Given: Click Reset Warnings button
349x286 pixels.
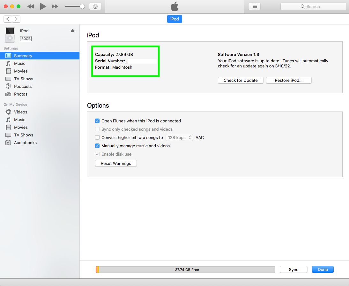Looking at the screenshot, I should (x=116, y=163).
